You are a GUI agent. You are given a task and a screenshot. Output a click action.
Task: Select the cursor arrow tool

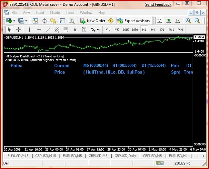[x=9, y=30]
